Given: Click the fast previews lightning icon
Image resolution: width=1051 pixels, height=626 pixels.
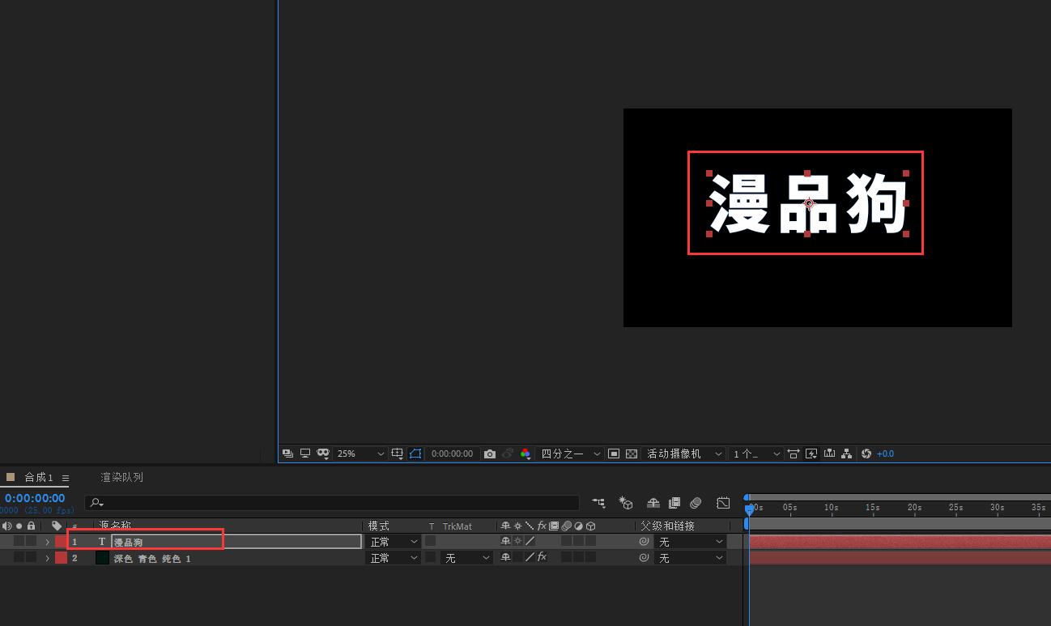Looking at the screenshot, I should [x=811, y=454].
